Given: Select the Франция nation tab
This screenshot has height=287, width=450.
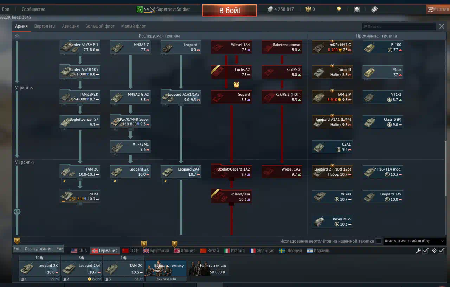Looking at the screenshot, I should click(x=262, y=251).
